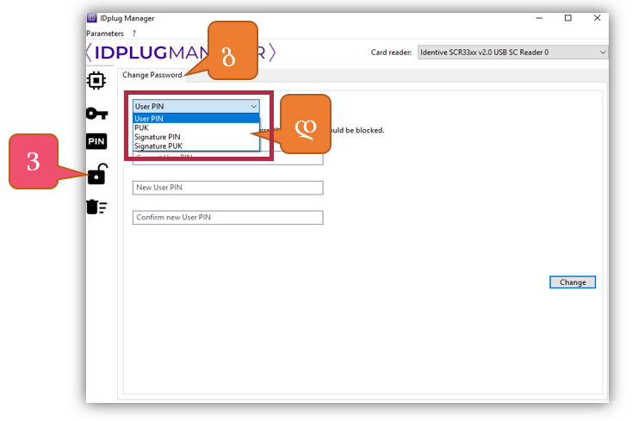Open the trash bin list icon
This screenshot has width=632, height=421.
(96, 207)
